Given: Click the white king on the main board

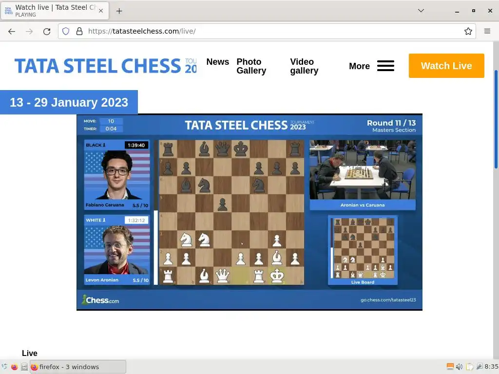Looking at the screenshot, I should pos(277,276).
